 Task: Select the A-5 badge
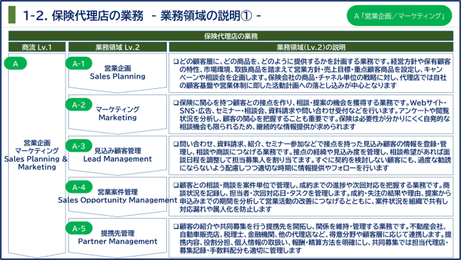(x=78, y=229)
